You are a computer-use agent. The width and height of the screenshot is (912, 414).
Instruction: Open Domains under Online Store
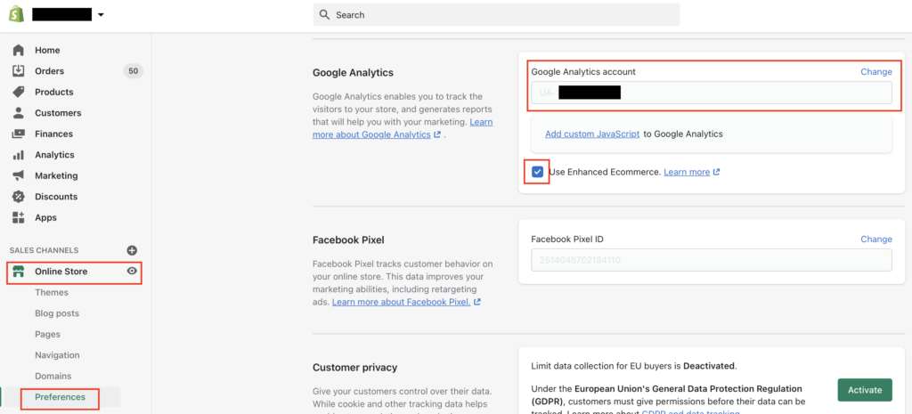coord(53,377)
